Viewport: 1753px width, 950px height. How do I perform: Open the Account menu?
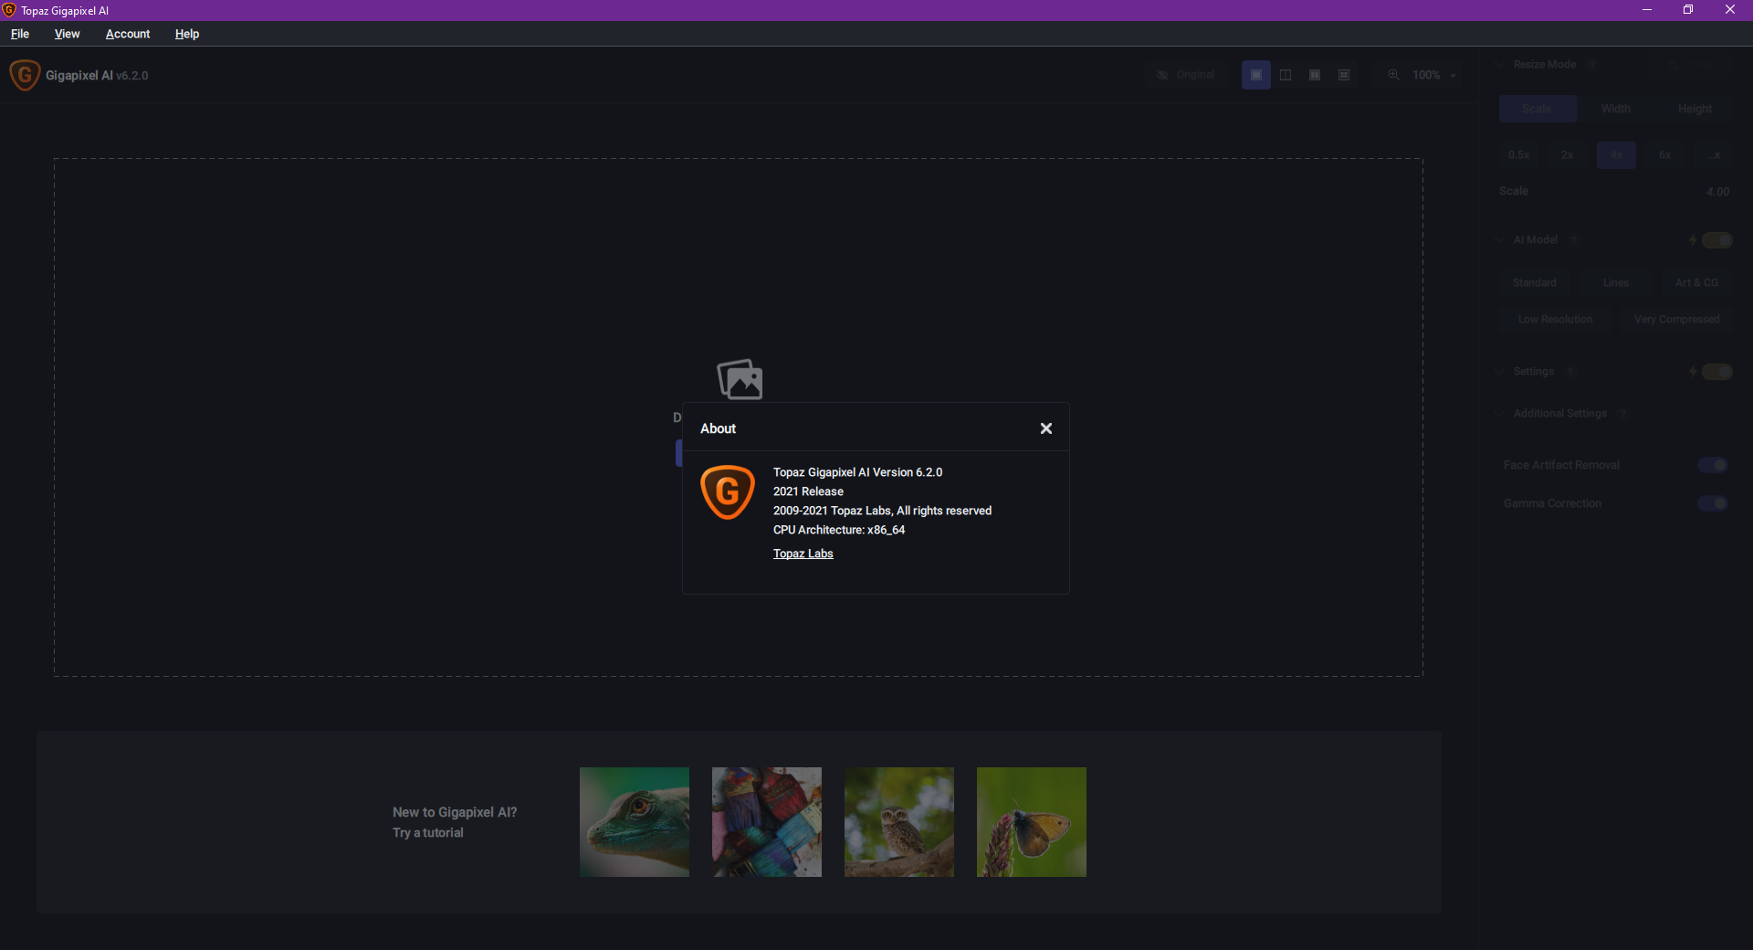coord(128,34)
